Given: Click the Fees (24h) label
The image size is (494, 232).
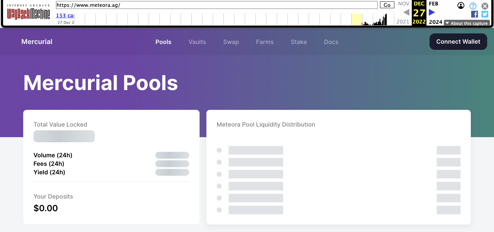Looking at the screenshot, I should pyautogui.click(x=49, y=164).
